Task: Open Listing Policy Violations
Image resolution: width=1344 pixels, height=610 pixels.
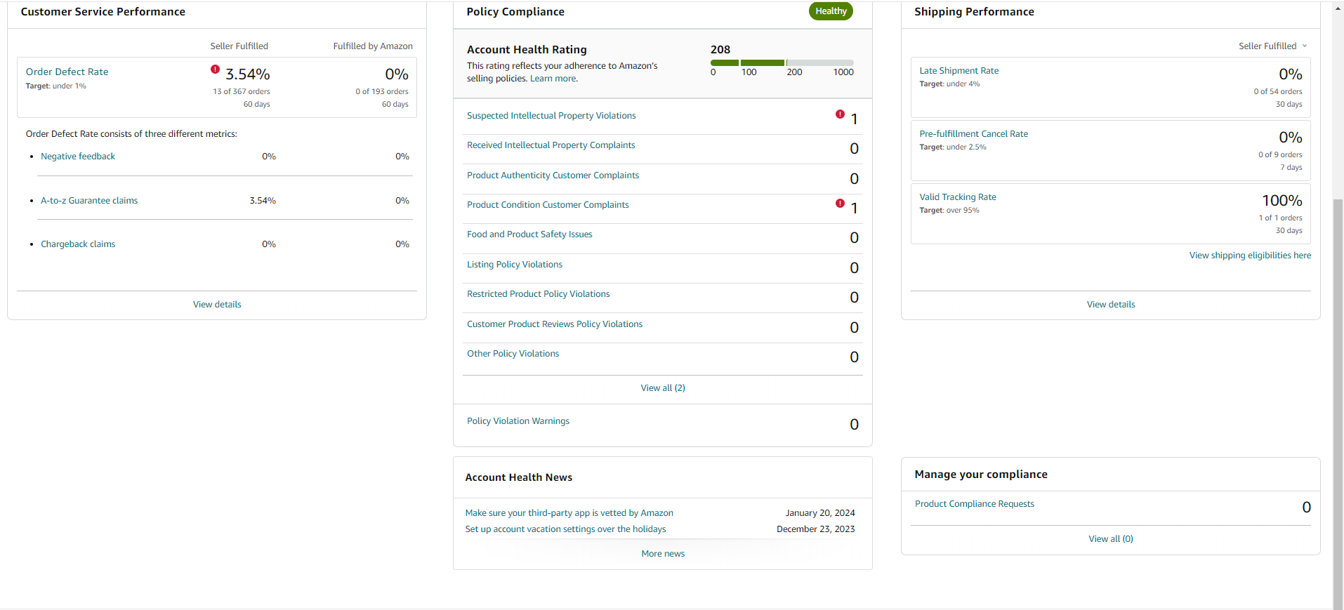Action: point(515,265)
